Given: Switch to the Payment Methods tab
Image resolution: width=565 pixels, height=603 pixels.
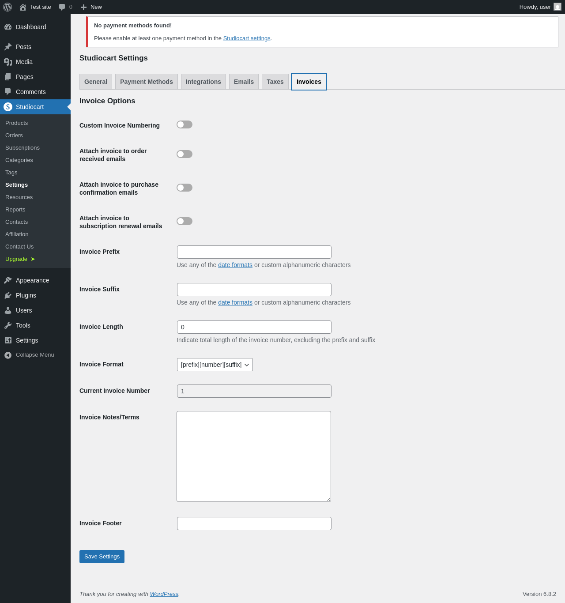Looking at the screenshot, I should coord(147,82).
